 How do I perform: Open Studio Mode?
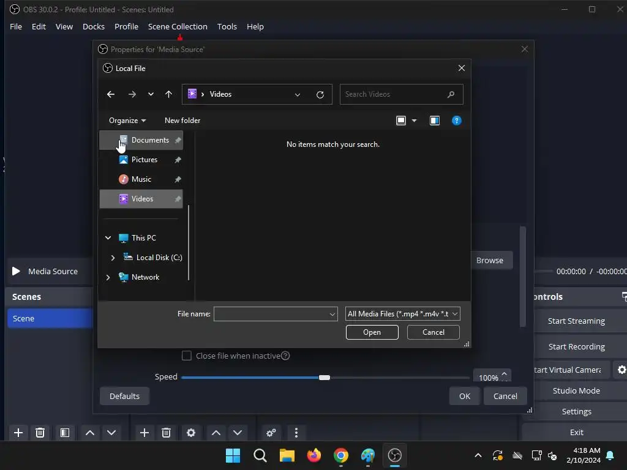pyautogui.click(x=576, y=390)
